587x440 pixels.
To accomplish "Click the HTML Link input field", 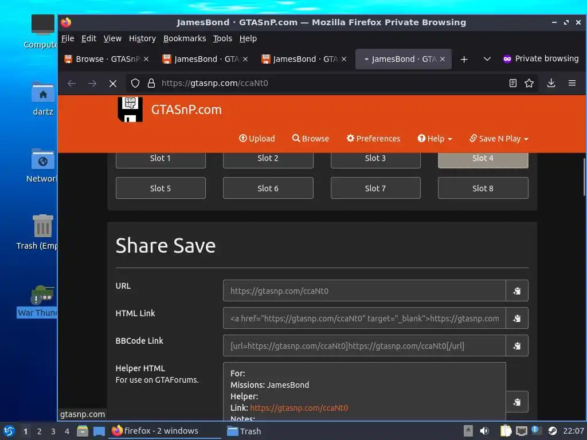I will coord(364,319).
